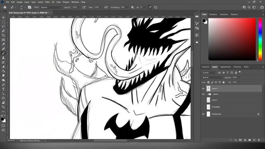
Task: Switch to the Adjustments tab
Action: 225,67
